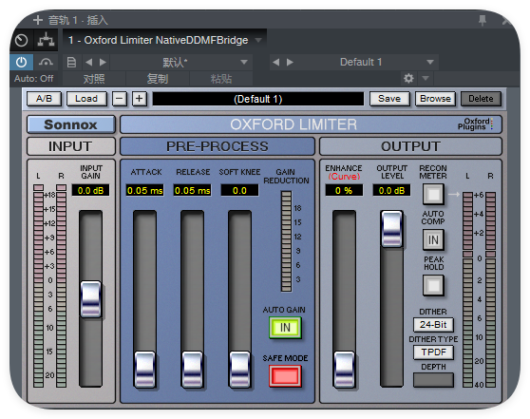
Task: Open the DITHER 24-Bit selector
Action: click(x=433, y=325)
